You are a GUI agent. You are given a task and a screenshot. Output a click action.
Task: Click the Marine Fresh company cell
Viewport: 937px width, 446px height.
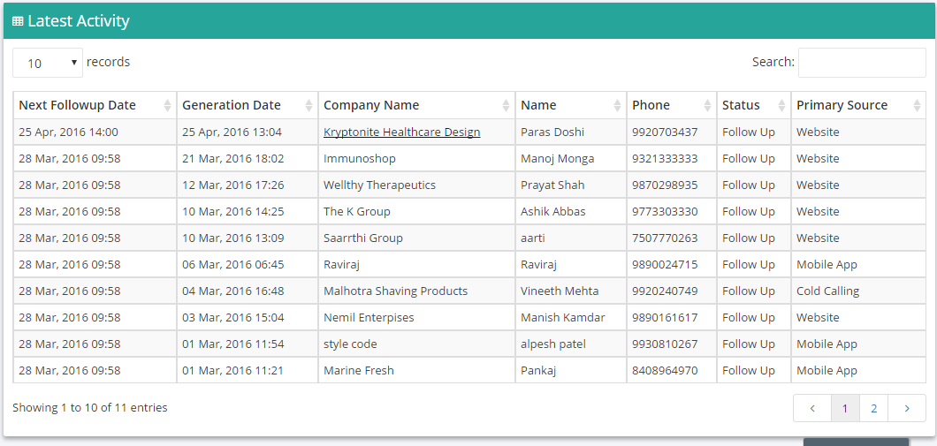pyautogui.click(x=416, y=370)
